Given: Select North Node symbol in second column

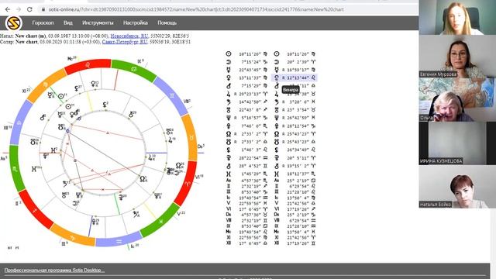Looking at the screenshot, I should coord(277,134).
